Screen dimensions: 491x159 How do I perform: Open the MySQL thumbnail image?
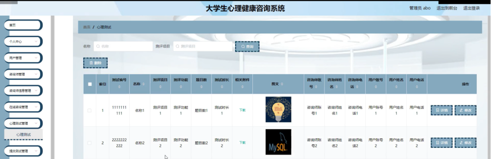pos(278,142)
